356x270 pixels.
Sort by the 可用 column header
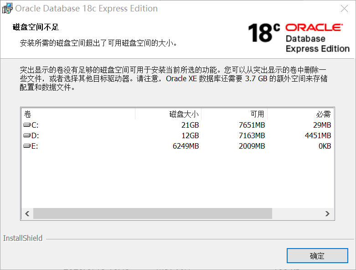[234, 114]
